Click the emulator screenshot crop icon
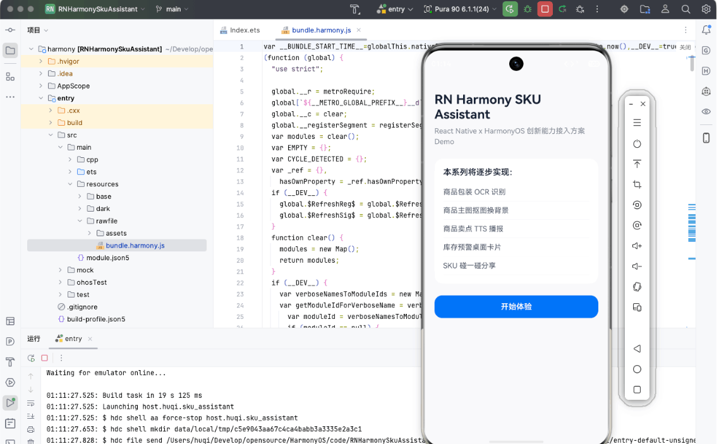Image resolution: width=719 pixels, height=444 pixels. (x=637, y=184)
